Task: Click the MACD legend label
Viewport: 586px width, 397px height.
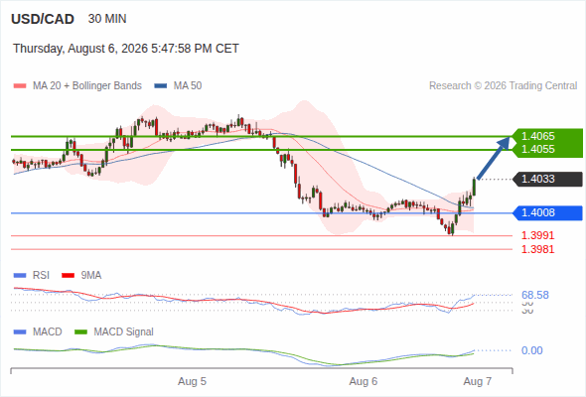Action: coord(48,332)
